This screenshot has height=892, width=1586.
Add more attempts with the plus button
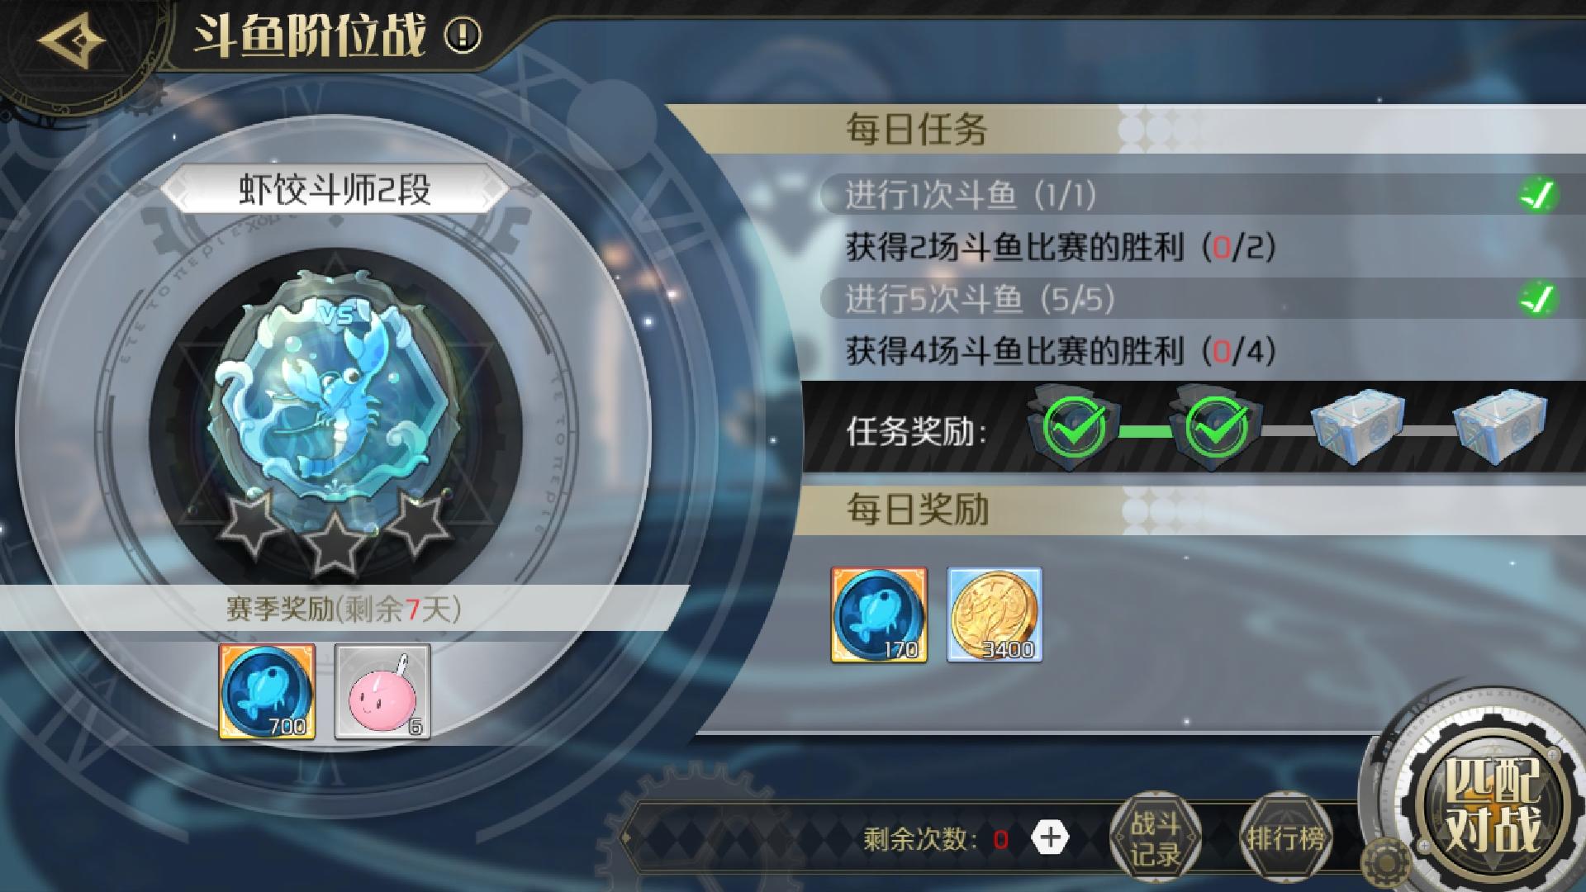click(x=1050, y=838)
